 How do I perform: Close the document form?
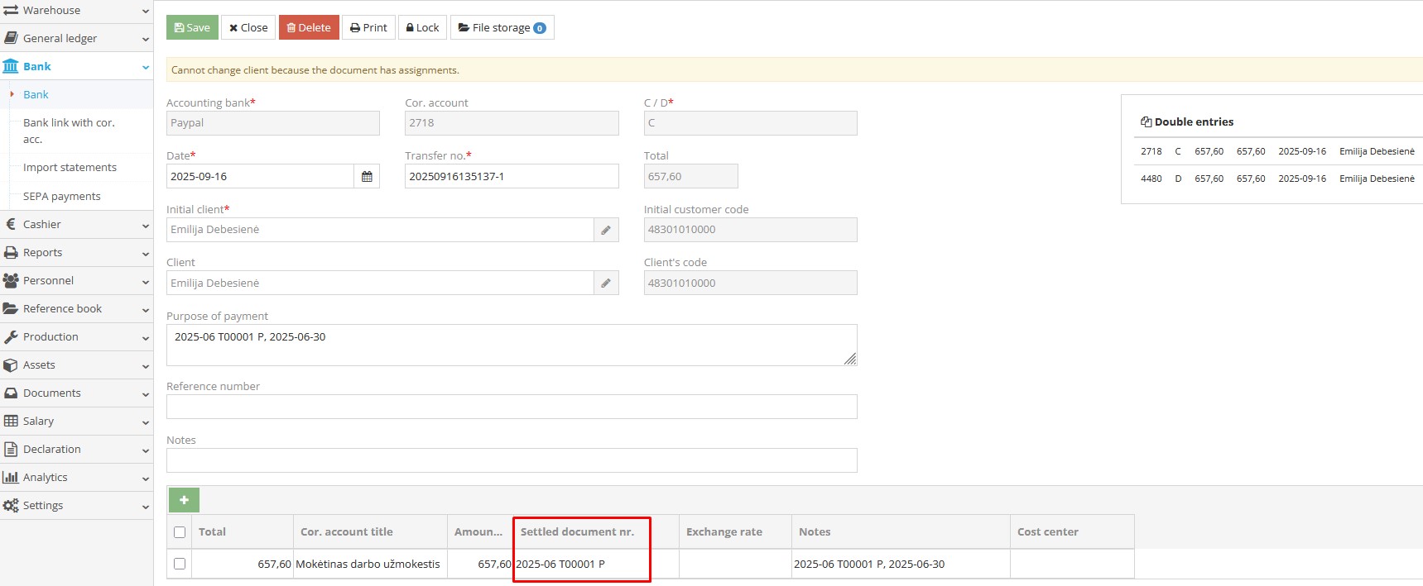(248, 27)
